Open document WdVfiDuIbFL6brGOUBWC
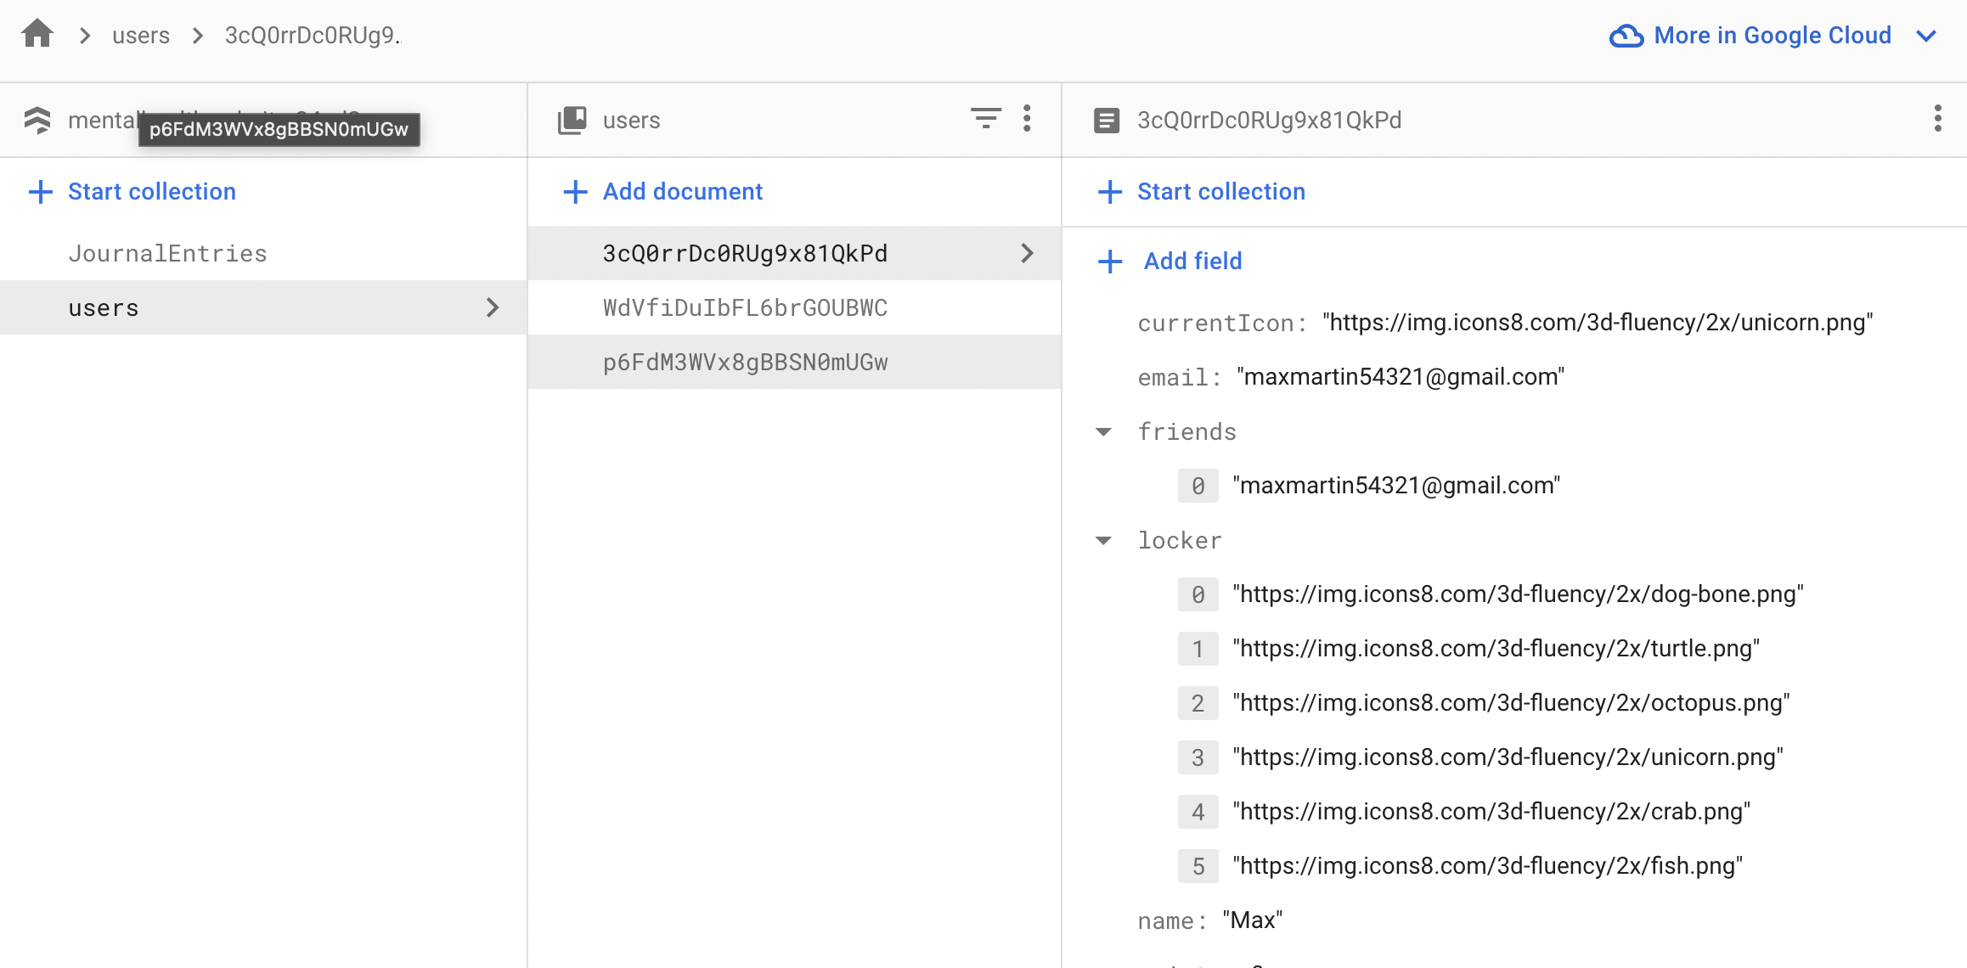Image resolution: width=1967 pixels, height=968 pixels. (745, 307)
